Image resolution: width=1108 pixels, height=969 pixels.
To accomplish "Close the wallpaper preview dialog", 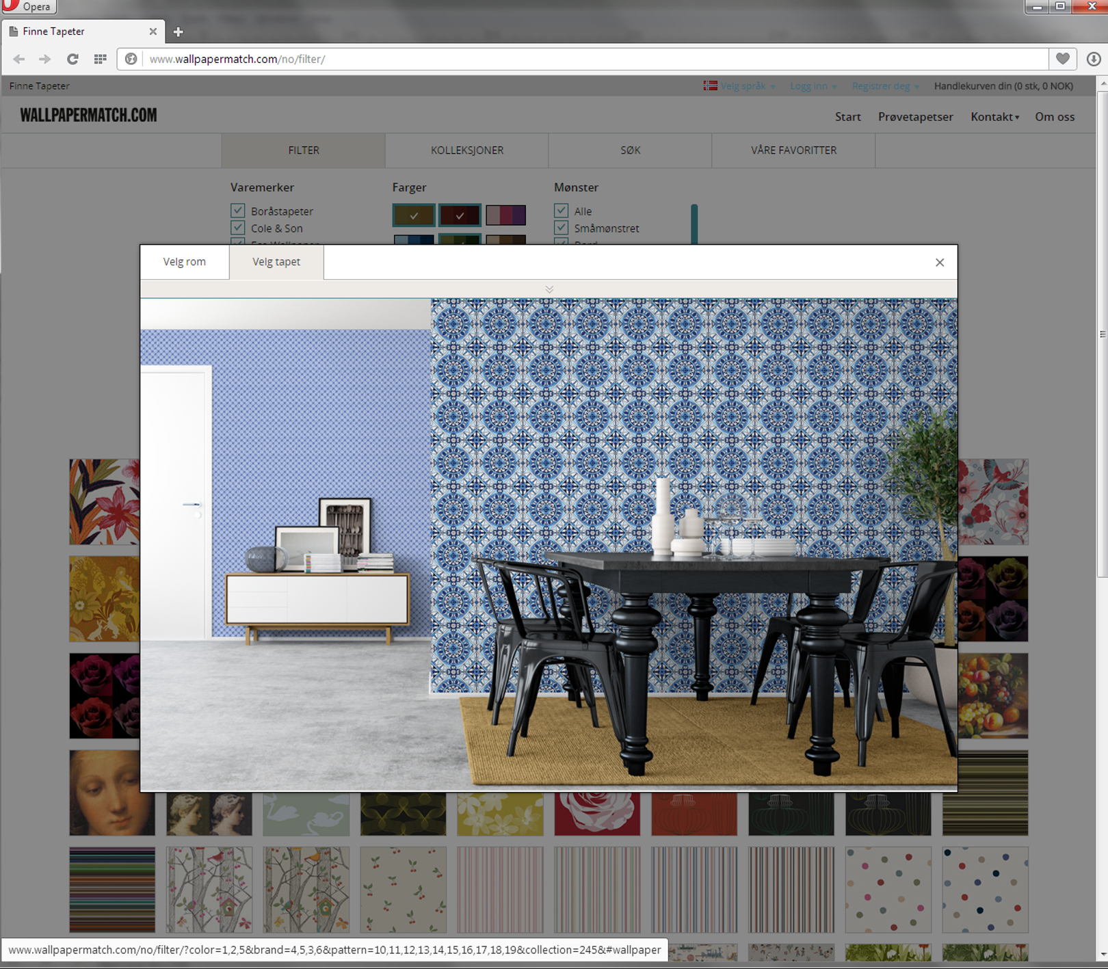I will click(939, 263).
